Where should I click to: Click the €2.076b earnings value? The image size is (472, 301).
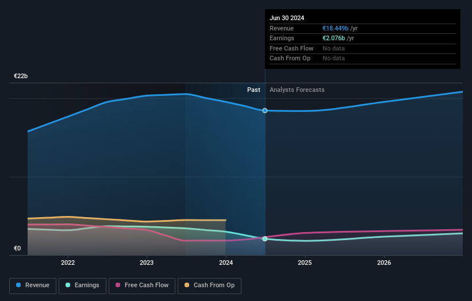click(334, 38)
